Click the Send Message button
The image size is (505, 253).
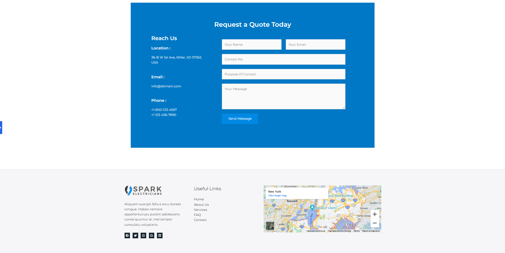[240, 119]
